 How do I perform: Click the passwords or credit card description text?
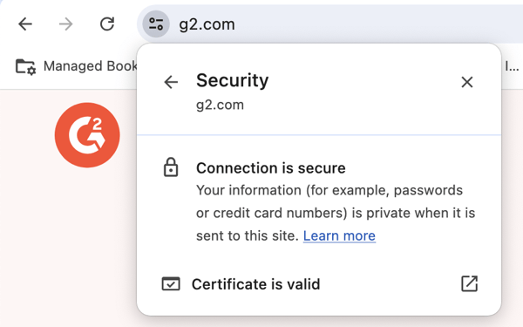pyautogui.click(x=336, y=213)
